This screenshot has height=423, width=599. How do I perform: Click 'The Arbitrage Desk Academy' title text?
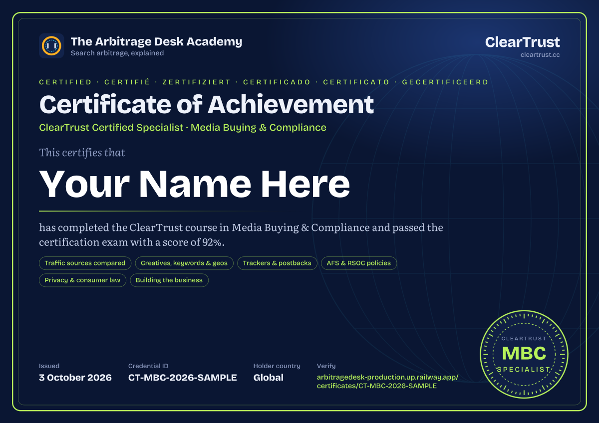coord(156,41)
